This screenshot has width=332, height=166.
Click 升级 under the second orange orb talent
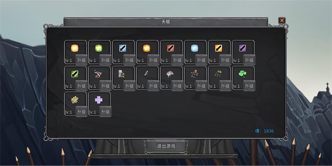[153, 60]
